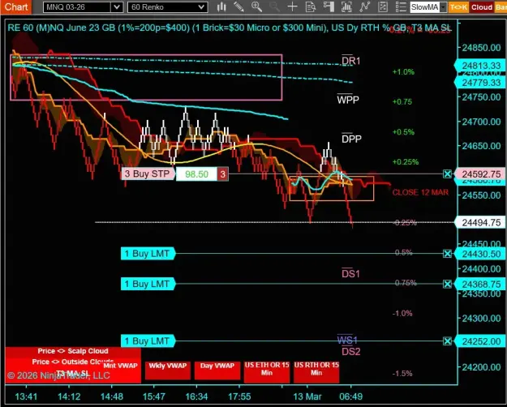Click the US ETH OR 15 Min box
The width and height of the screenshot is (507, 407).
(267, 371)
